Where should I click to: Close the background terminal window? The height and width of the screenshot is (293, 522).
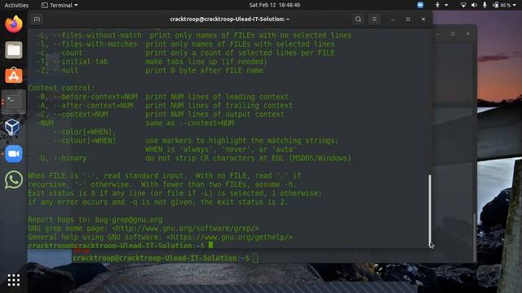tap(467, 33)
